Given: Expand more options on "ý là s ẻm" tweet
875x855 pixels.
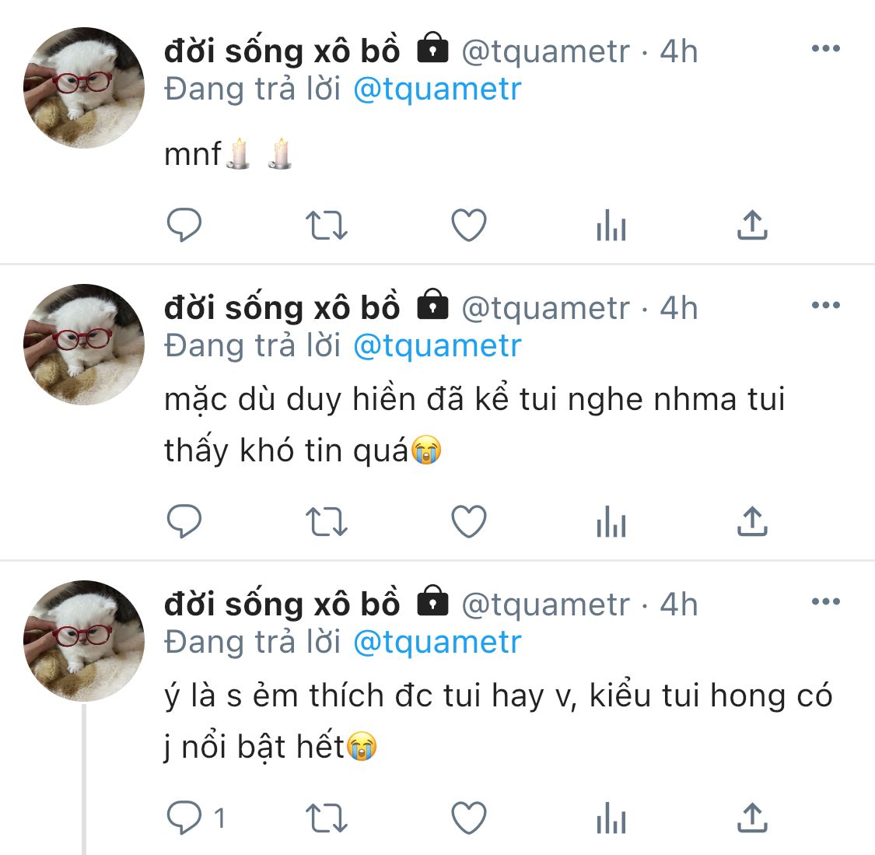Looking at the screenshot, I should coord(825,602).
